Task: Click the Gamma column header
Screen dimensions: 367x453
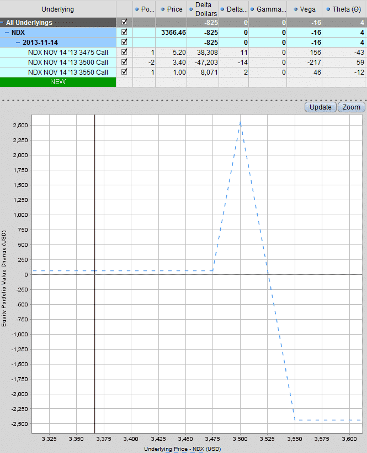Action: coord(268,9)
